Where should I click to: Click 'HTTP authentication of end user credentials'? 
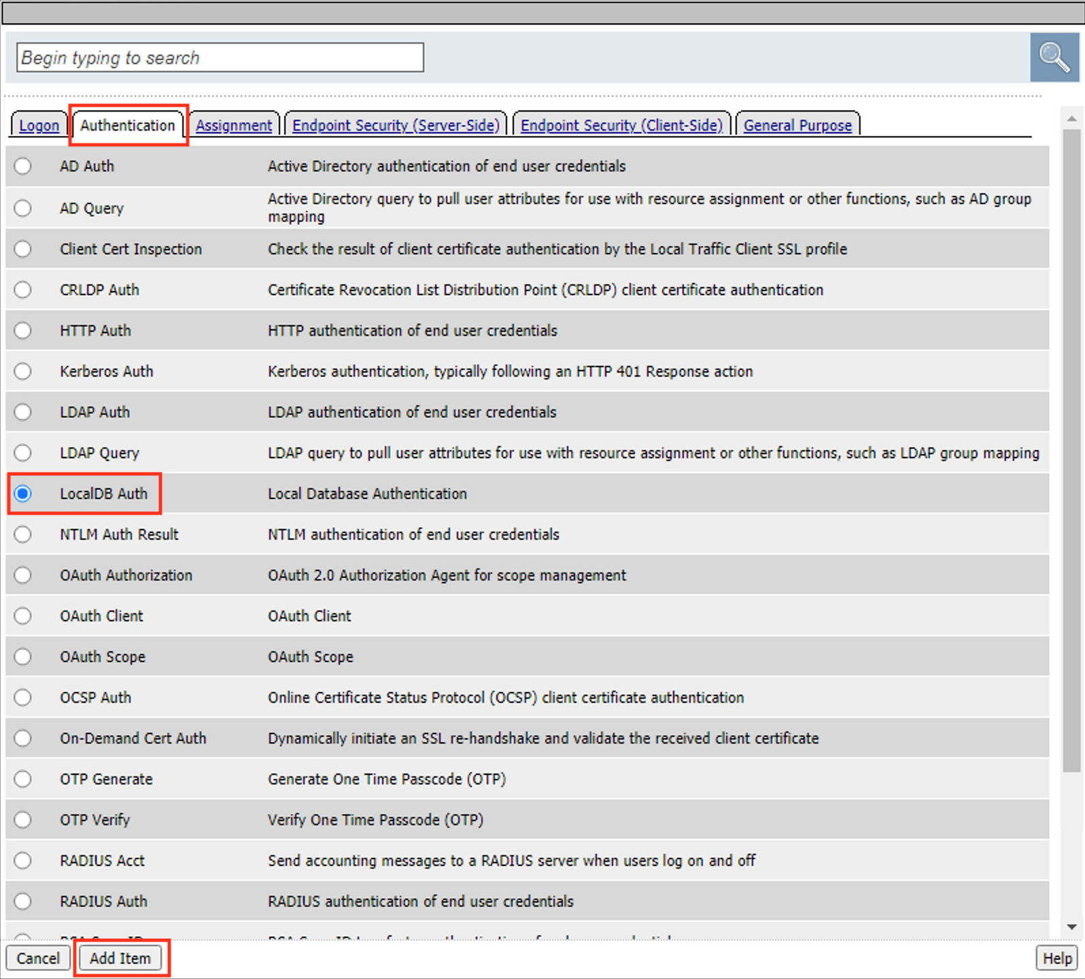[x=413, y=330]
